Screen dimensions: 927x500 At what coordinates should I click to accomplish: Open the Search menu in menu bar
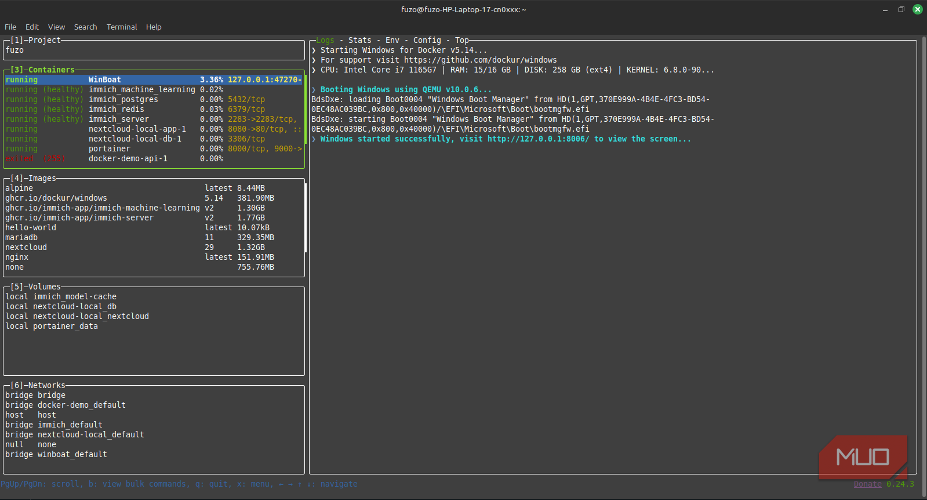click(x=85, y=27)
